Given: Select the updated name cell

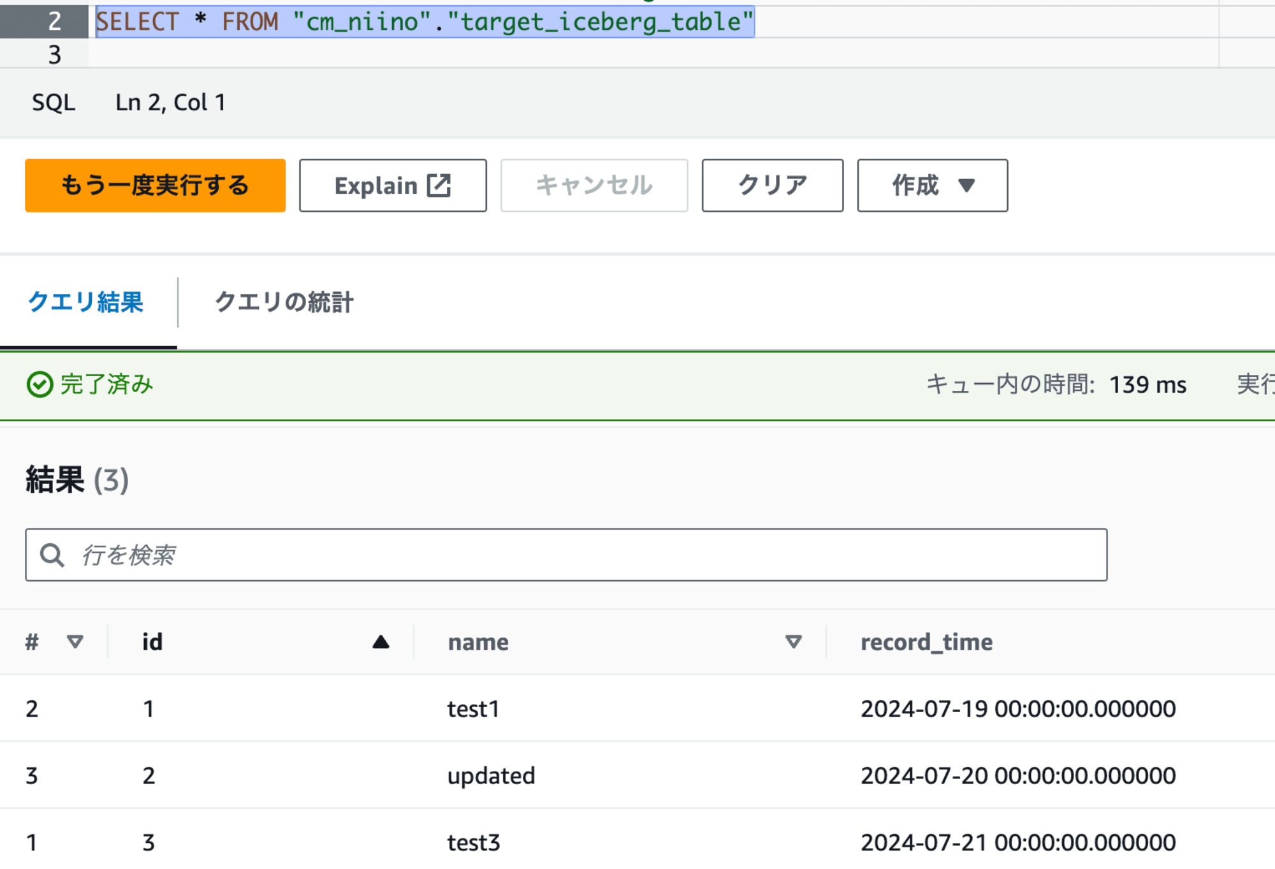Looking at the screenshot, I should [x=491, y=776].
